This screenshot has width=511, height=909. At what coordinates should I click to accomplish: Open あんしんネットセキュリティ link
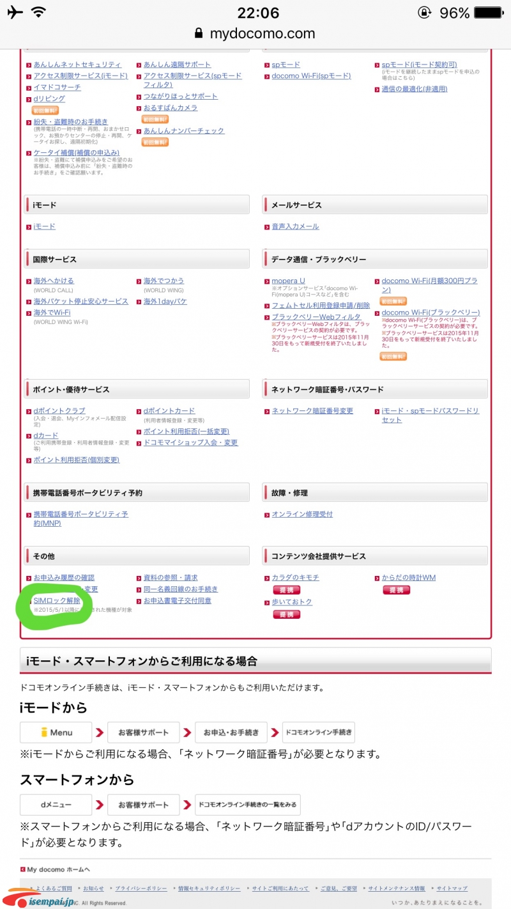coord(77,65)
